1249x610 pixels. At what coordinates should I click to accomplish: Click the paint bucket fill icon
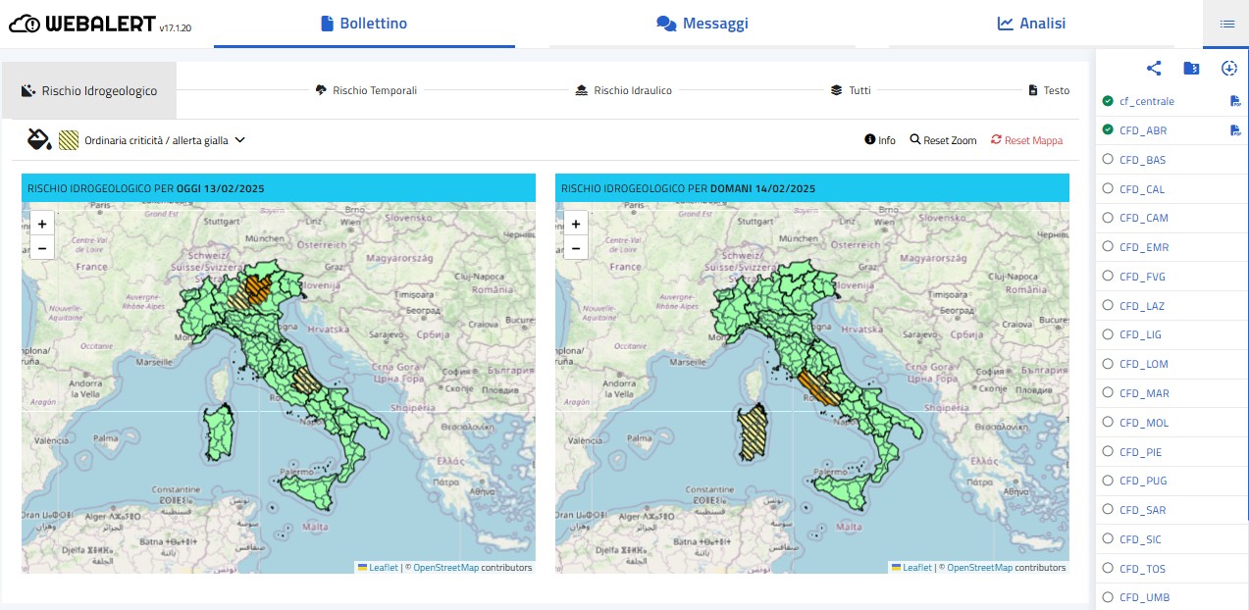pyautogui.click(x=38, y=140)
